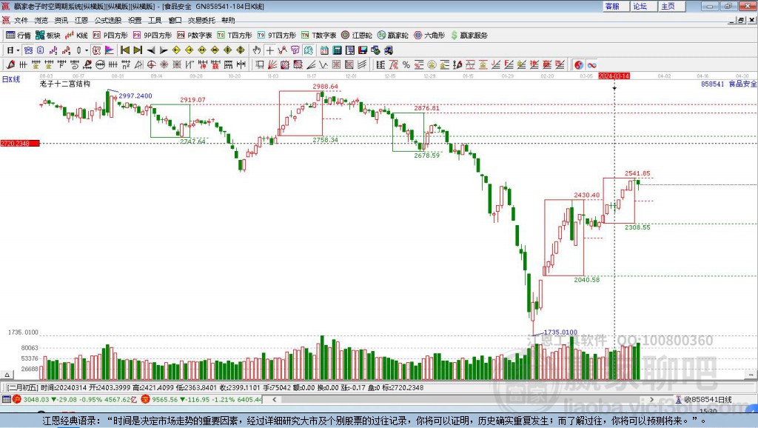Open the calculator icon
Image resolution: width=758 pixels, height=428 pixels.
pyautogui.click(x=337, y=50)
